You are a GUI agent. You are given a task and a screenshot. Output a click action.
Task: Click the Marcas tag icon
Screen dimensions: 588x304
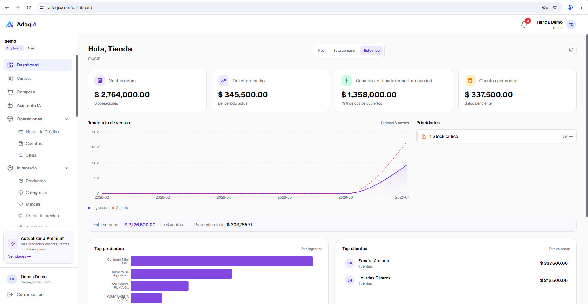[x=21, y=204]
